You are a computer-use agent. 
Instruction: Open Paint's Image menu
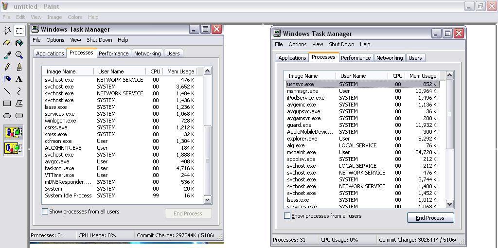click(x=54, y=17)
